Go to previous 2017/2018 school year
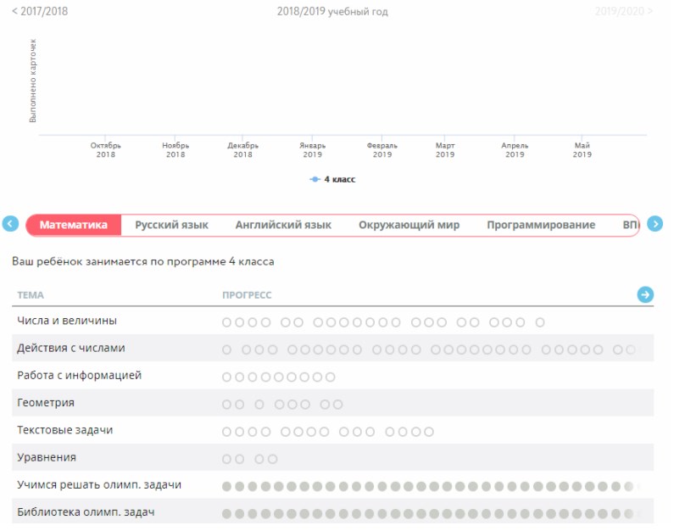The width and height of the screenshot is (674, 531). (40, 11)
